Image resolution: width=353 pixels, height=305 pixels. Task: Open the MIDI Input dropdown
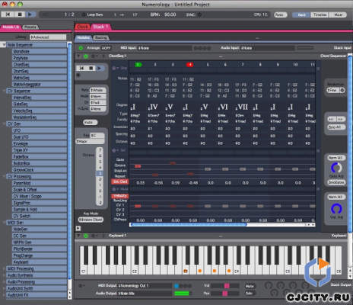tap(165, 48)
